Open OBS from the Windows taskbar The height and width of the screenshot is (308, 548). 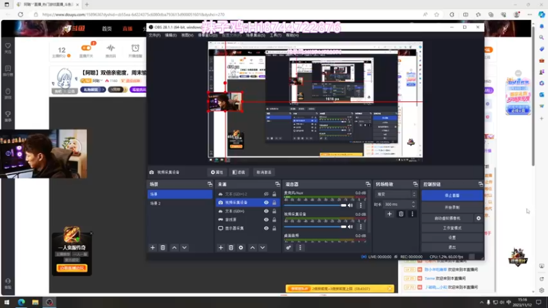[49, 303]
